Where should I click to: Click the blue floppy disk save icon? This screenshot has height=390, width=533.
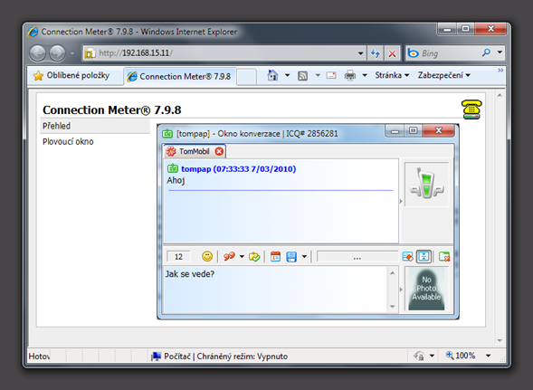point(291,256)
